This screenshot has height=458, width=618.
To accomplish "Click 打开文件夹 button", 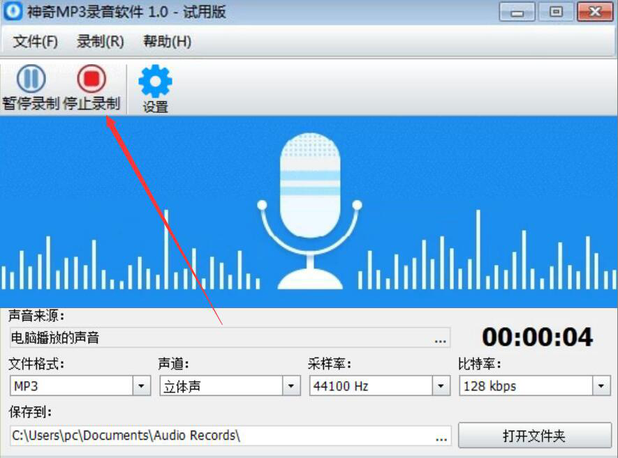I will (534, 436).
